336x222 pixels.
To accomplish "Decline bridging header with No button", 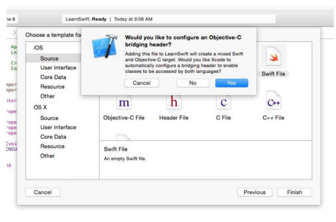I will pos(193,83).
